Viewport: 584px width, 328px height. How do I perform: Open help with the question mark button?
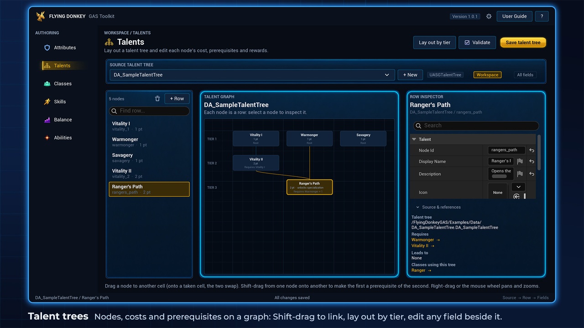[x=542, y=16]
